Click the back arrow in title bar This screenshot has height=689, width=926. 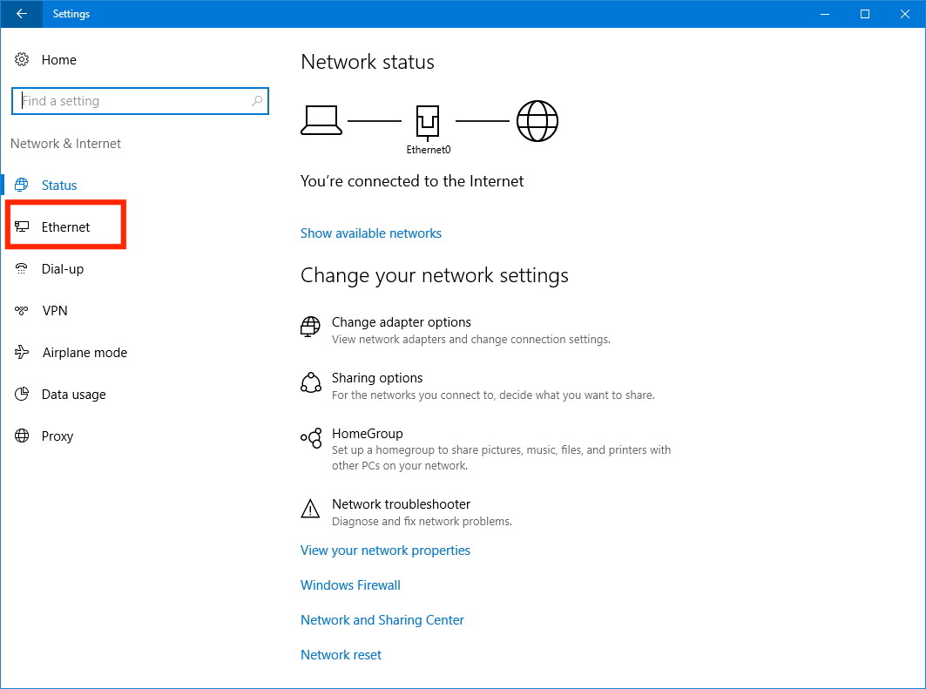tap(21, 14)
